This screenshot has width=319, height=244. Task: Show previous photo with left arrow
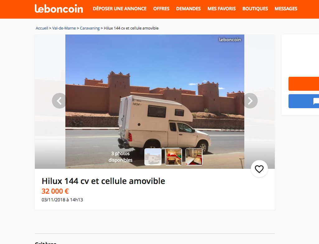point(59,101)
